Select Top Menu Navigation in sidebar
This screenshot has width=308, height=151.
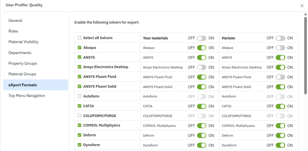(x=27, y=96)
